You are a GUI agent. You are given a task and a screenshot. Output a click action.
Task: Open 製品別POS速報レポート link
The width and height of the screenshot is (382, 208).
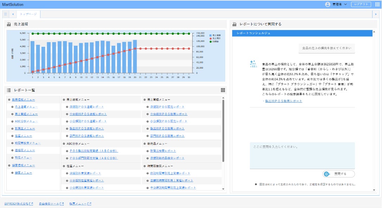click(x=87, y=128)
